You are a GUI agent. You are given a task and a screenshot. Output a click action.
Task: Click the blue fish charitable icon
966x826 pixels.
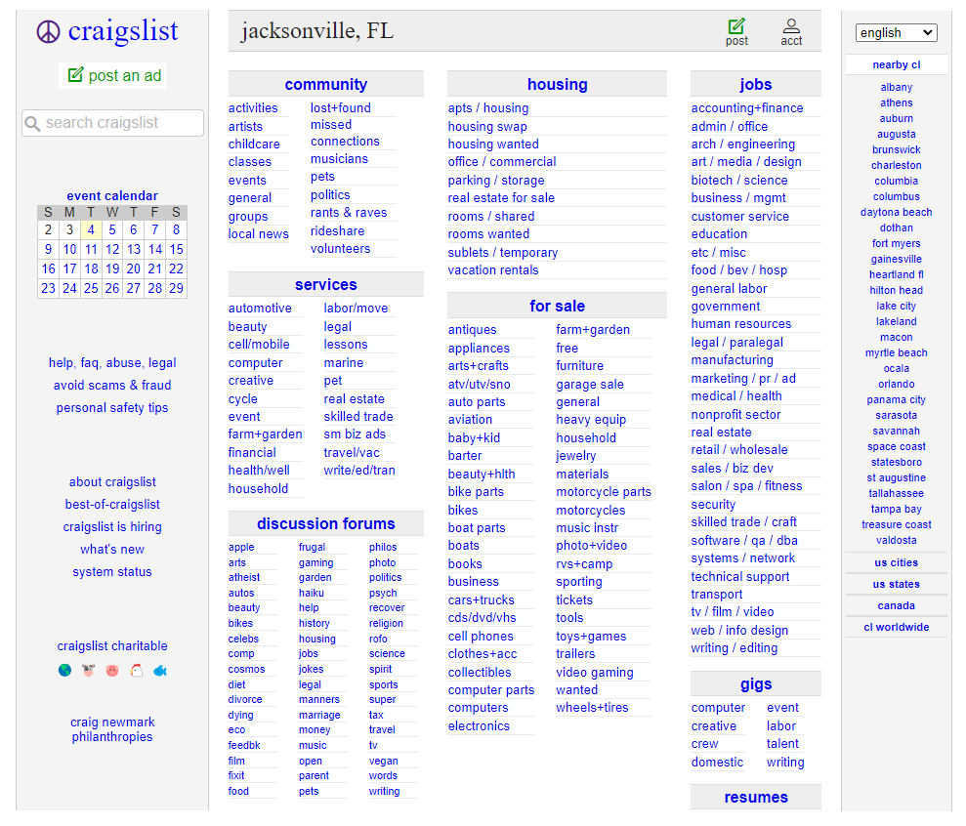[x=160, y=670]
